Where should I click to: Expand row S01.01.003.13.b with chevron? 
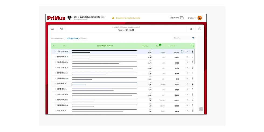point(187,78)
